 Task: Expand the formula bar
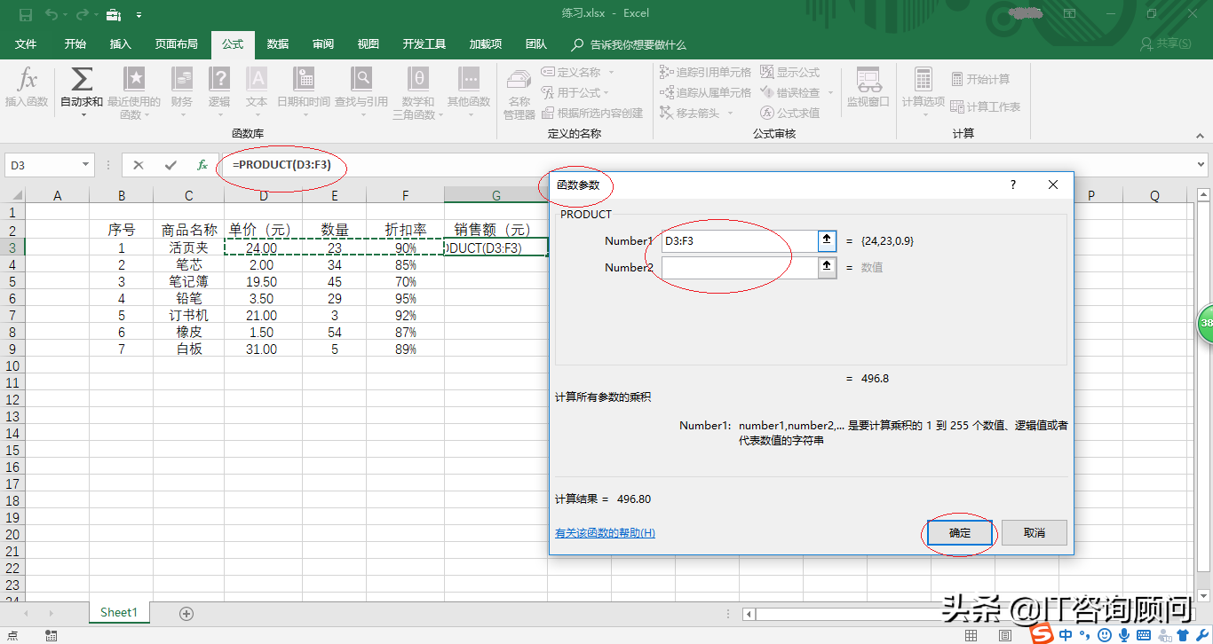tap(1201, 165)
